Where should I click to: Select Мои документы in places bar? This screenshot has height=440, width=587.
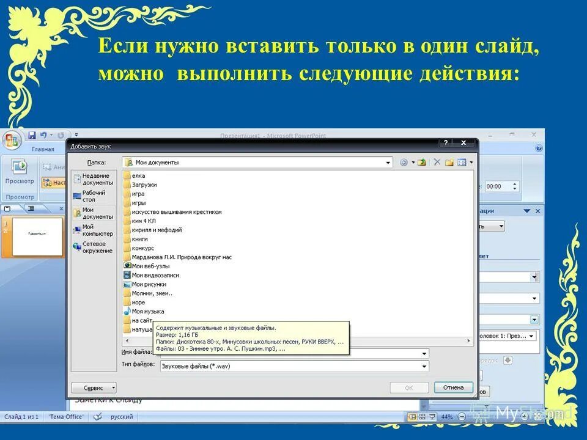click(94, 213)
